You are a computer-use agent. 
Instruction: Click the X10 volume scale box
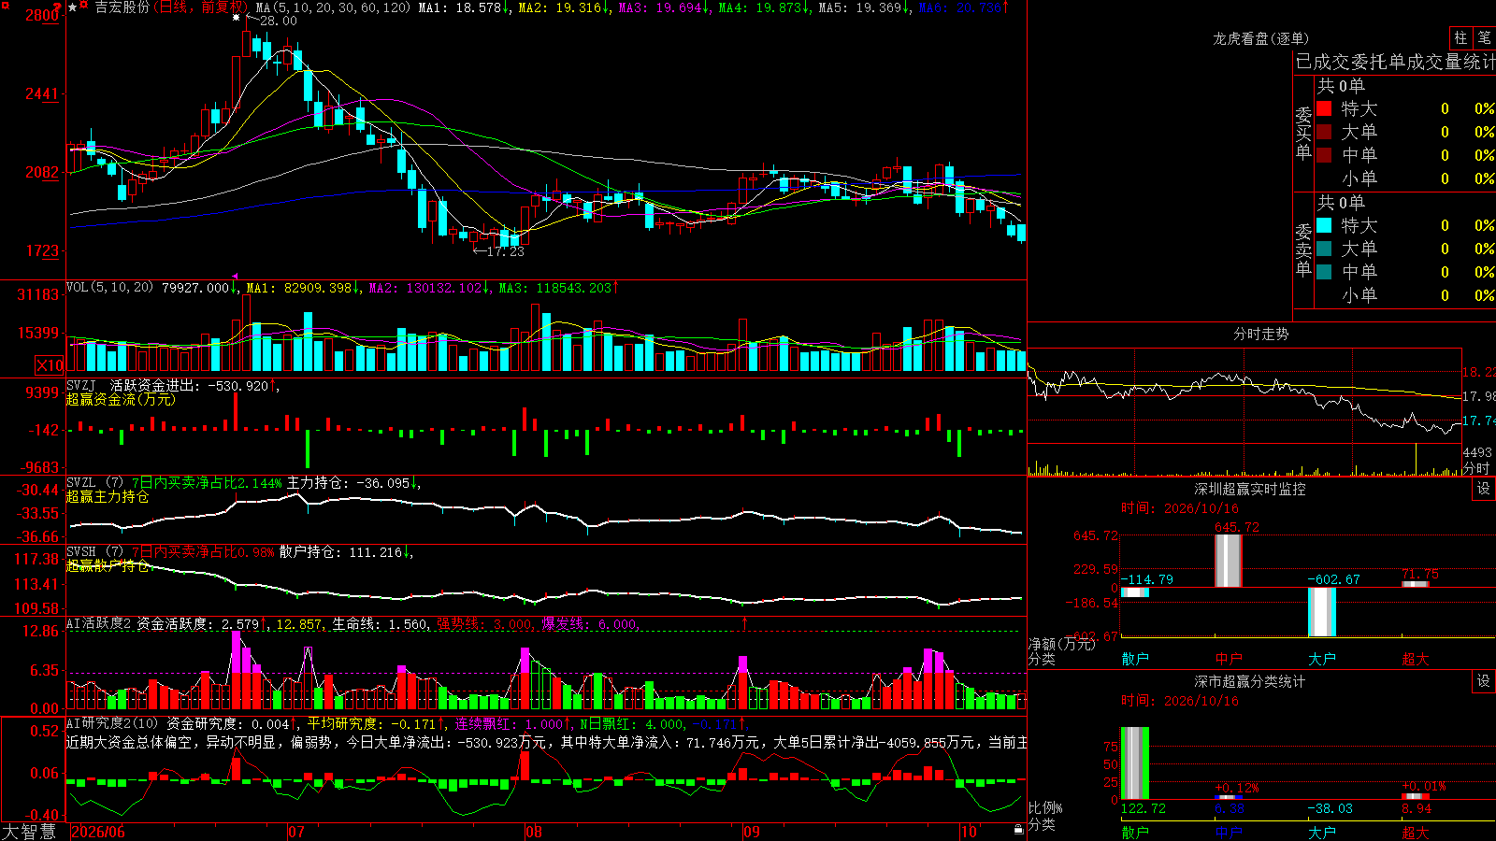click(50, 365)
